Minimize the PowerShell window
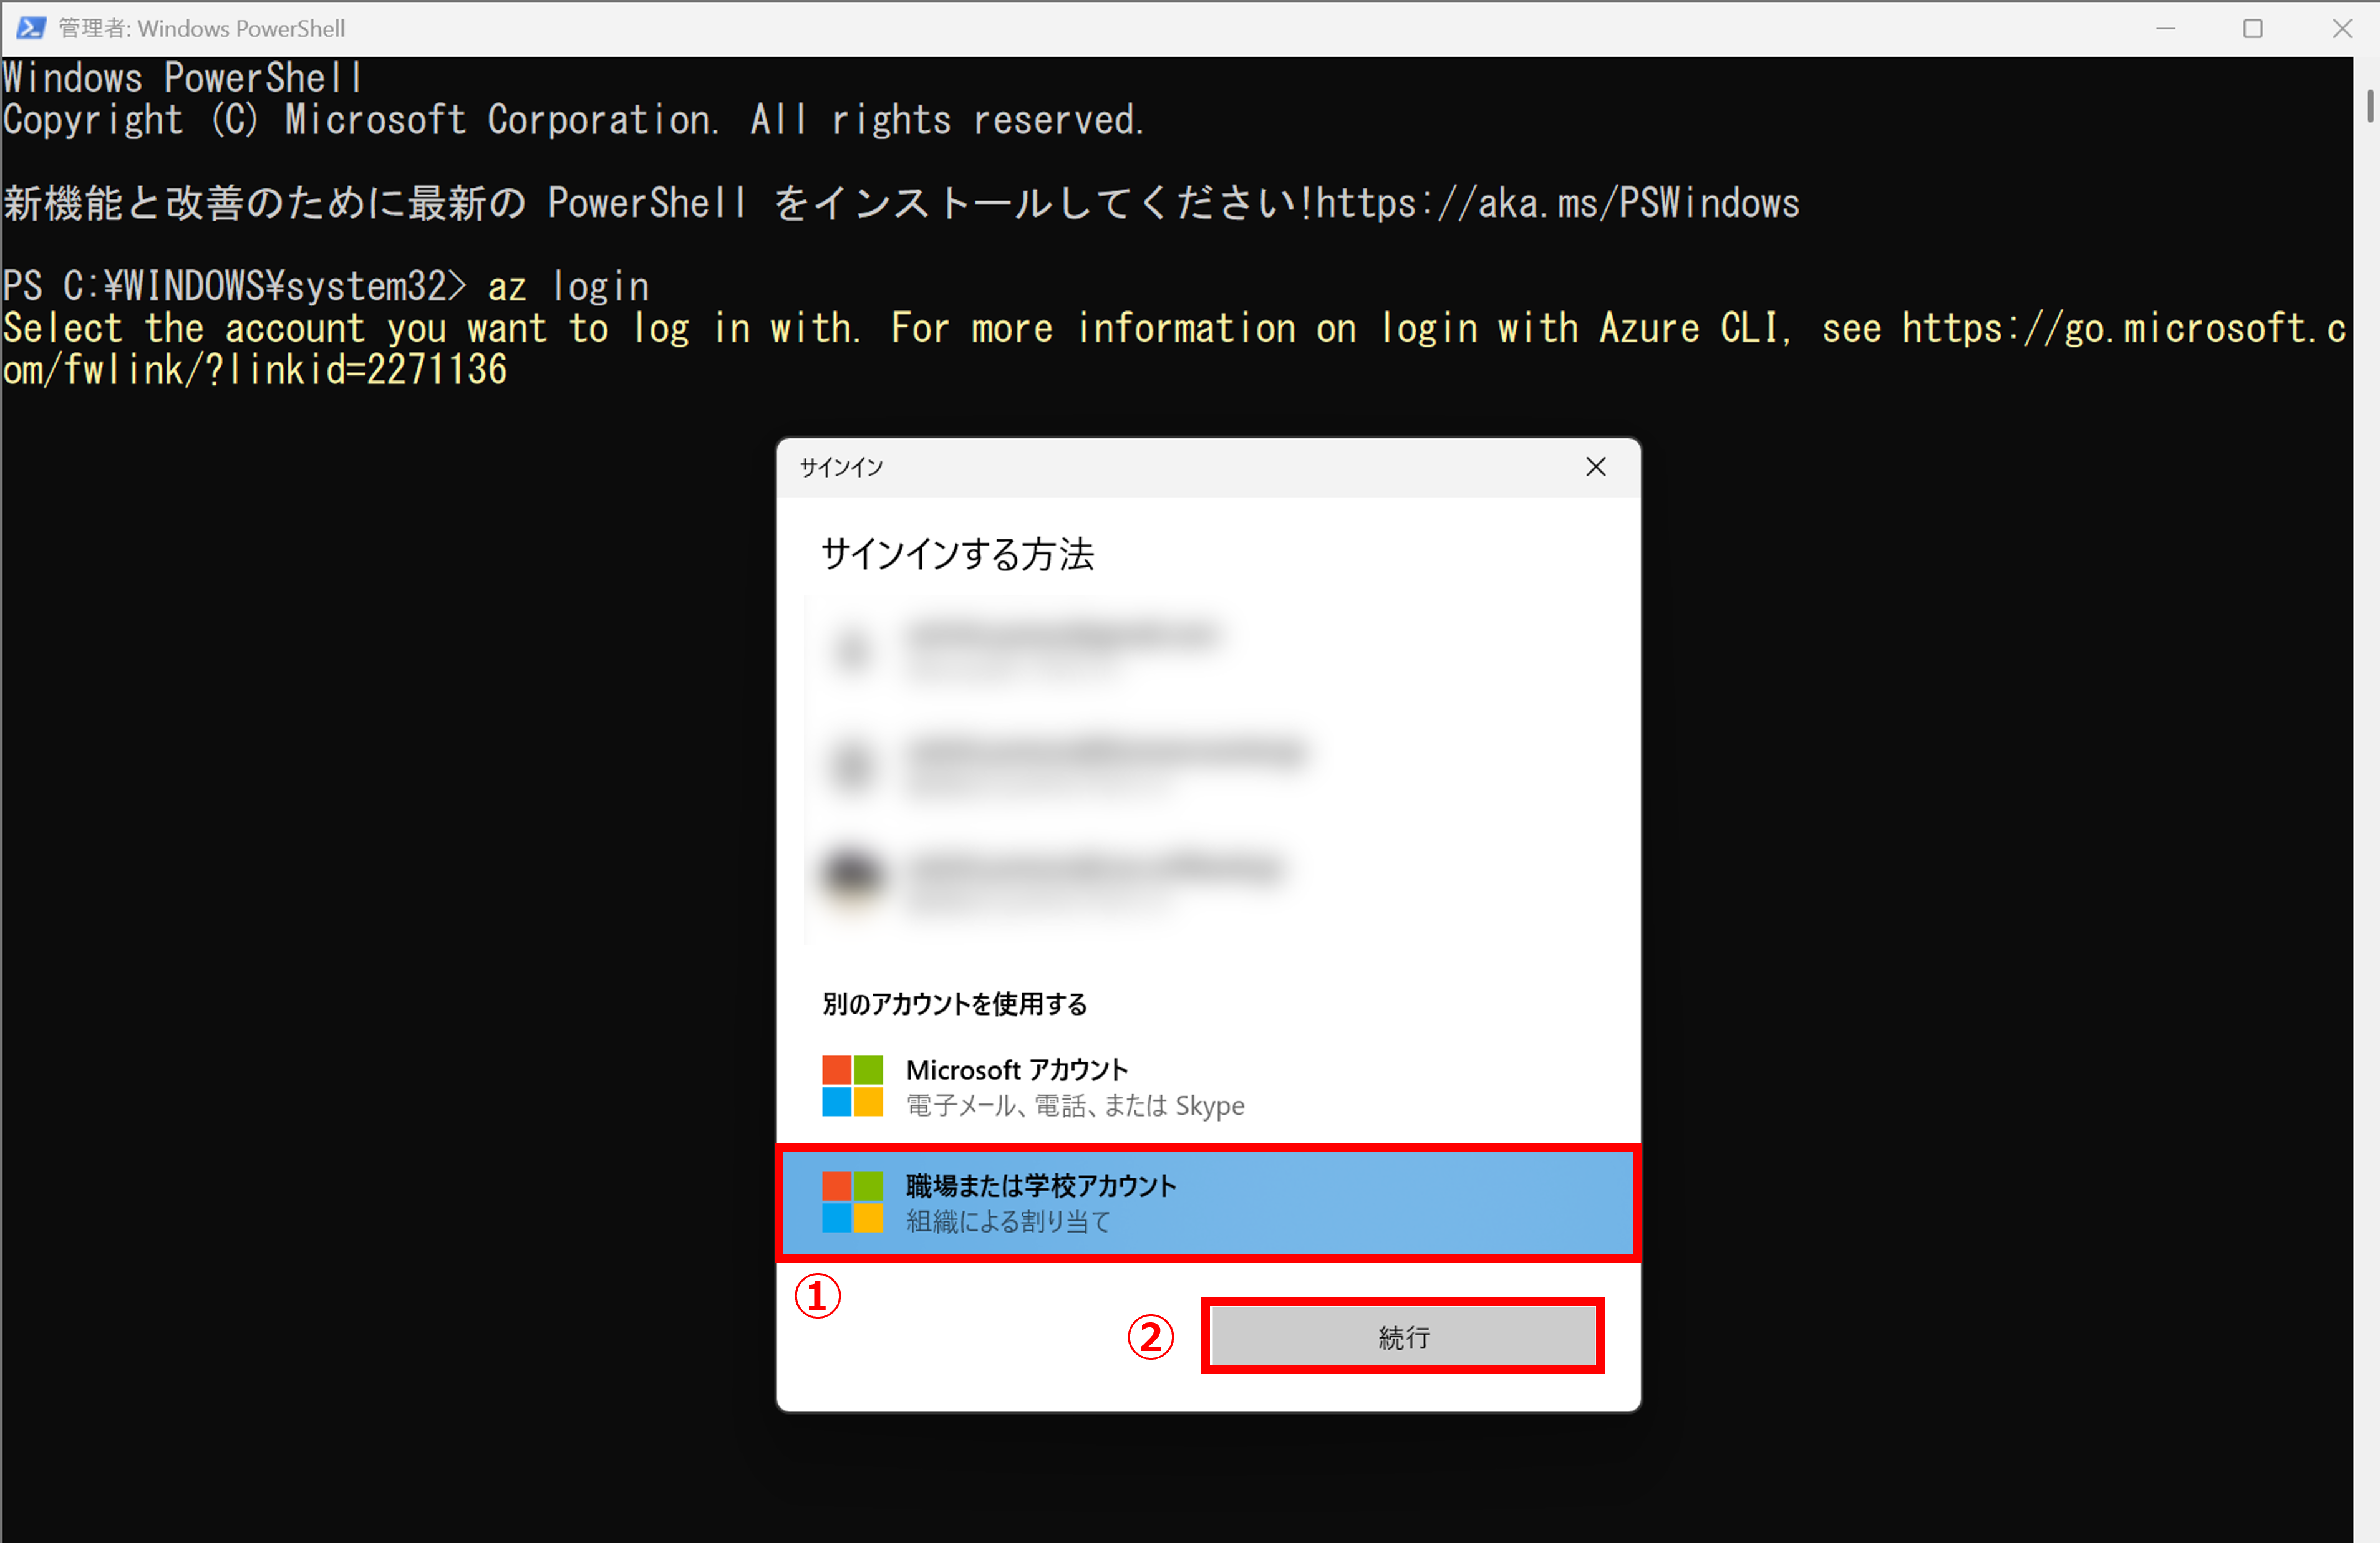This screenshot has width=2380, height=1543. click(x=2166, y=28)
